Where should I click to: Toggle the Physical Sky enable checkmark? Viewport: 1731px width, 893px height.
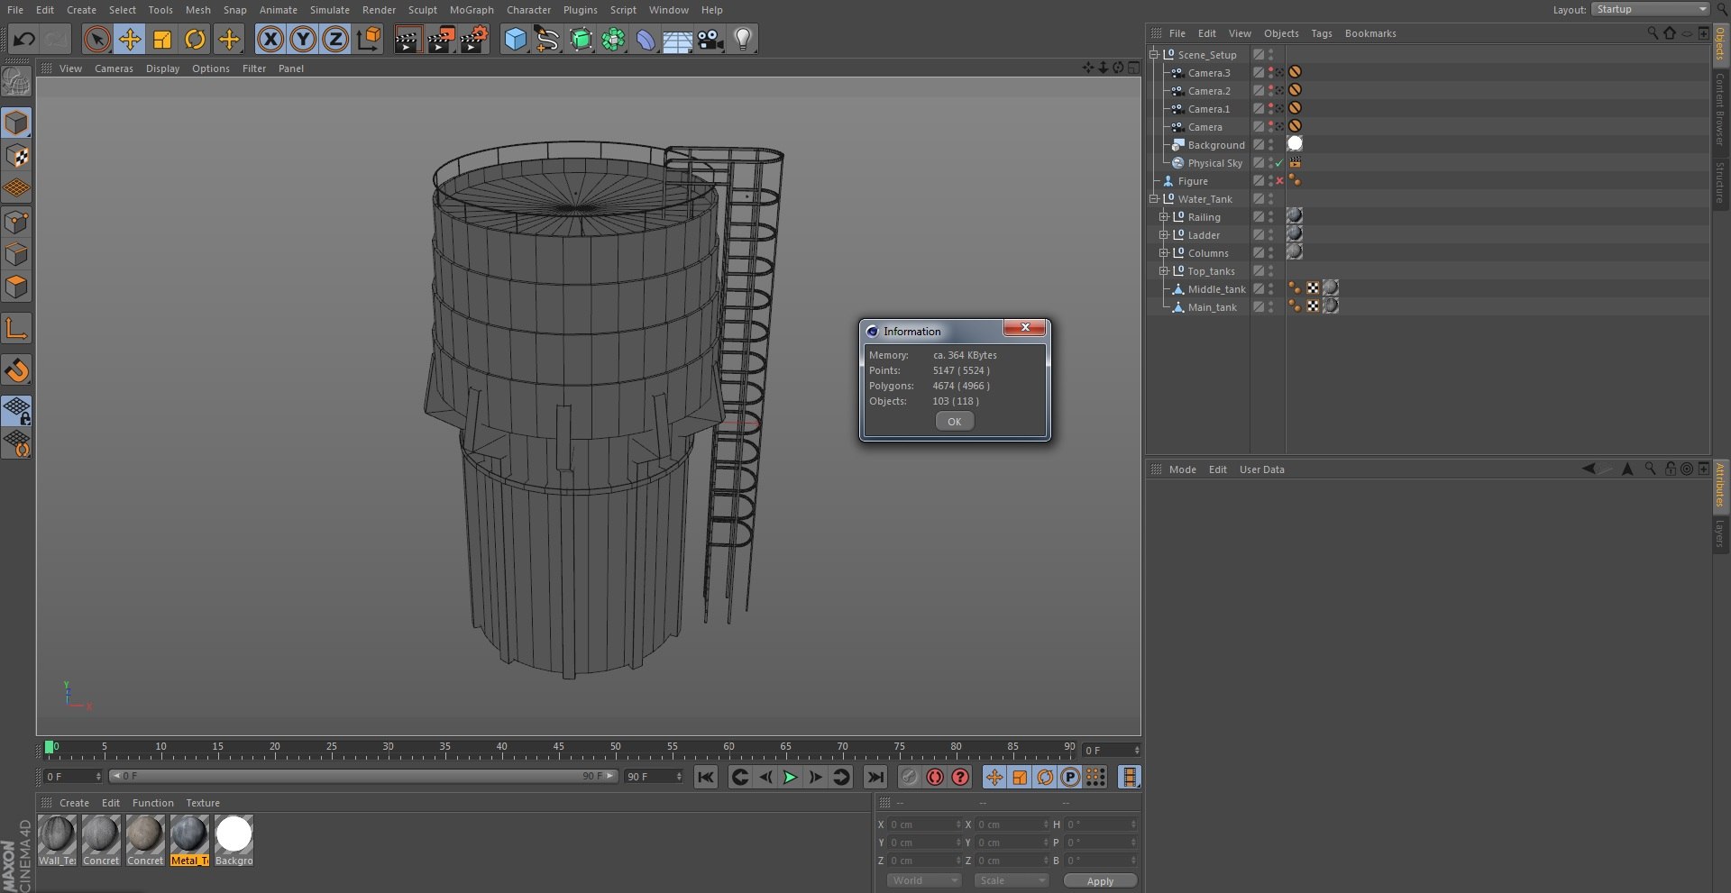pos(1279,163)
